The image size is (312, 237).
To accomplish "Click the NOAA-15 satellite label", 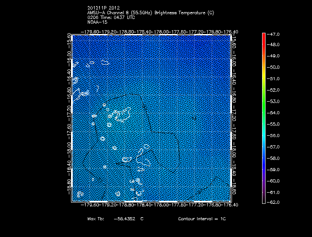I will (x=97, y=22).
